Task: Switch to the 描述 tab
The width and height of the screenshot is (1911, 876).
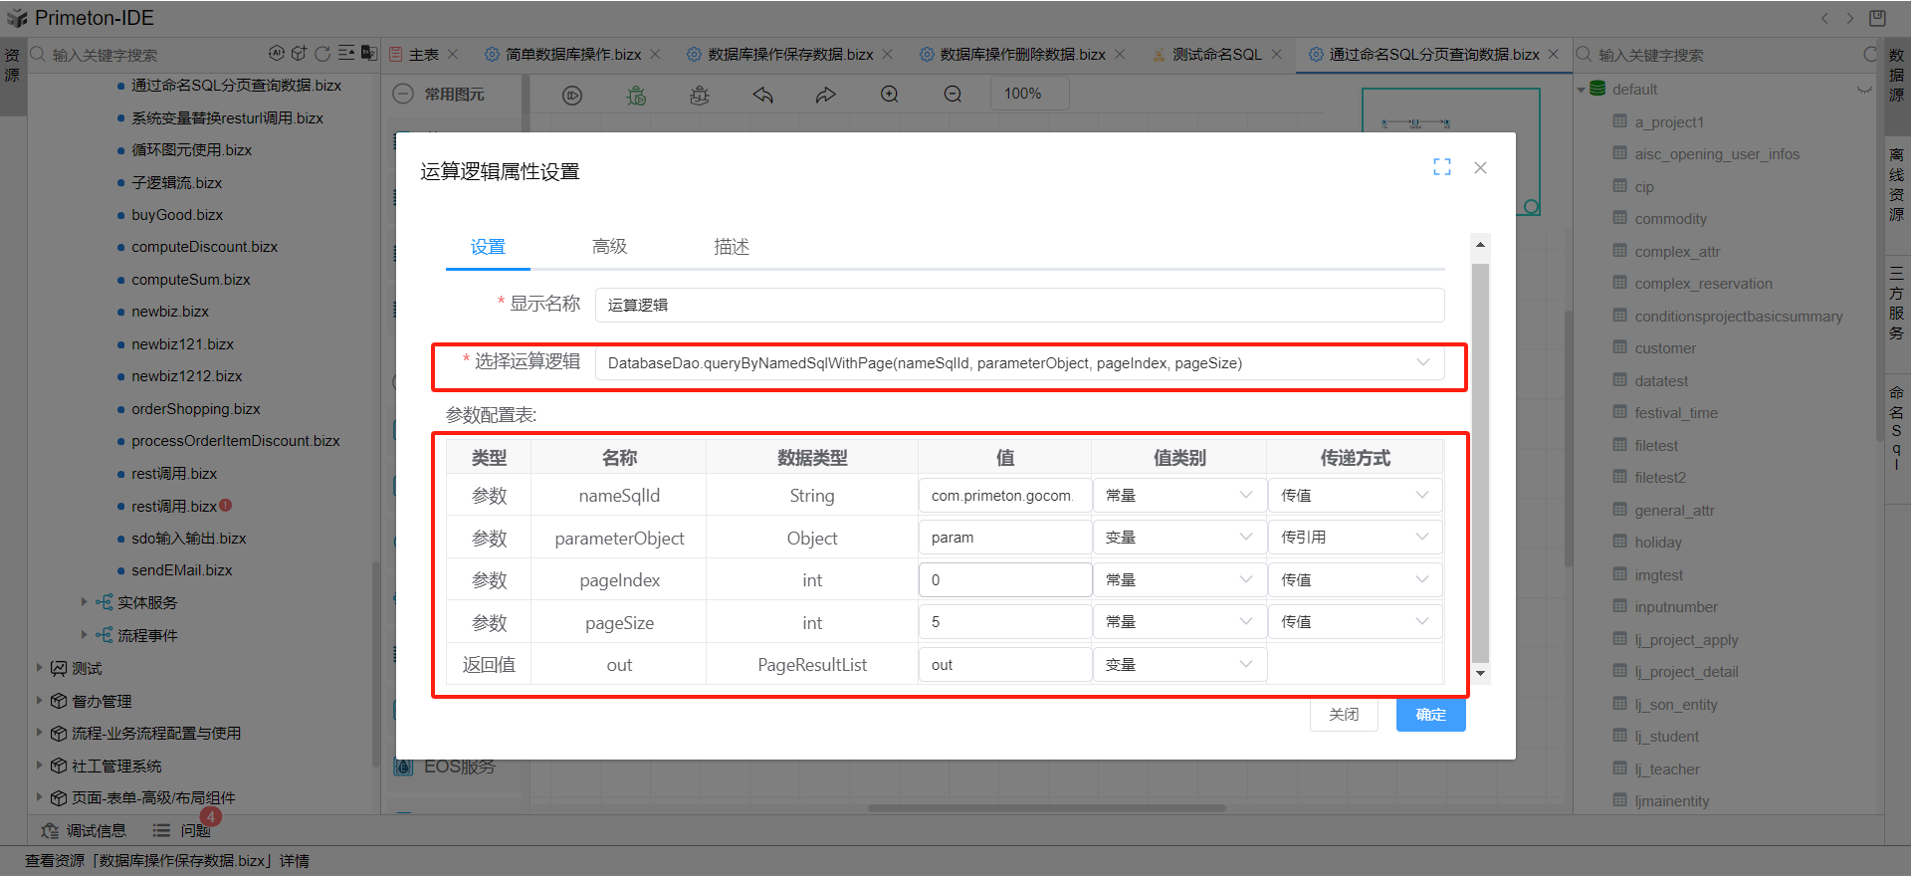Action: coord(731,247)
